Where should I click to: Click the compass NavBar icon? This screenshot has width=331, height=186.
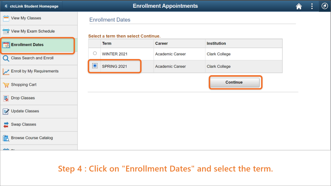(x=324, y=6)
